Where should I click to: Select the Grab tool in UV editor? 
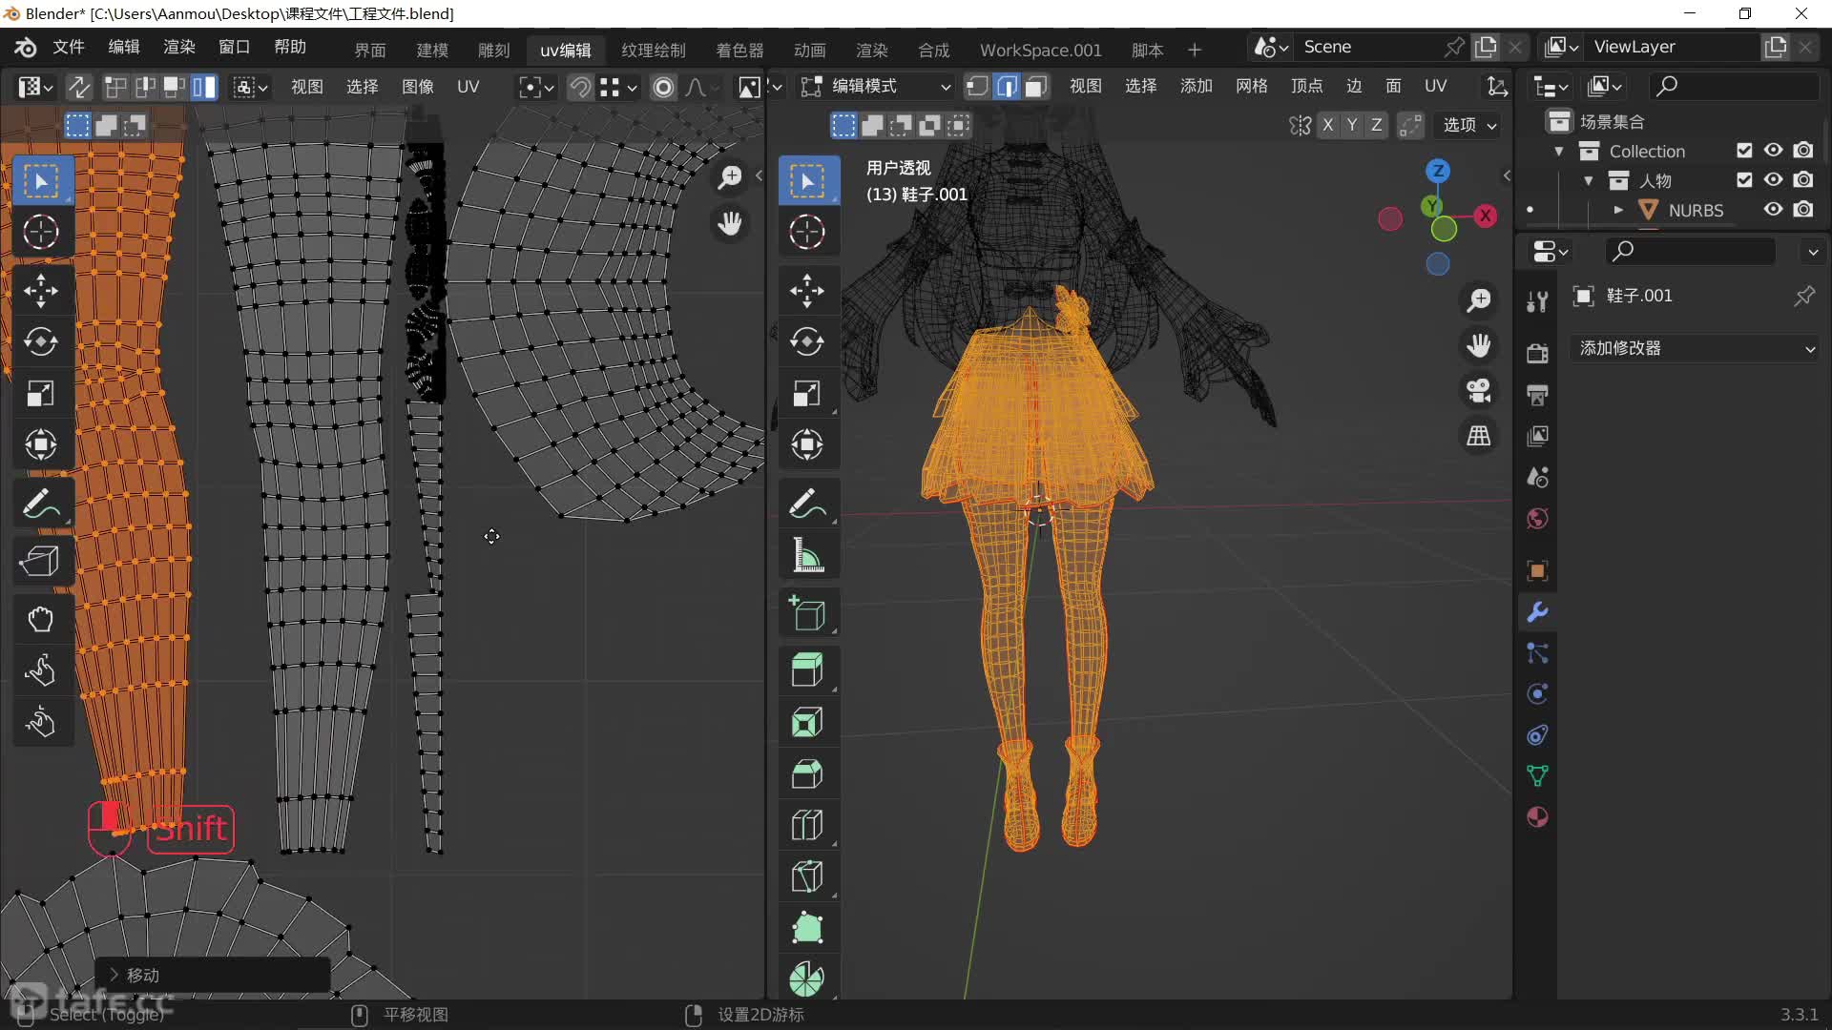pyautogui.click(x=41, y=620)
